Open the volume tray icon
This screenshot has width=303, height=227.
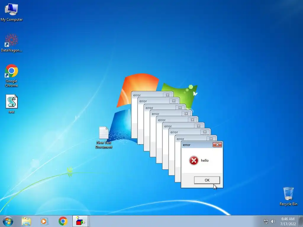(x=273, y=221)
